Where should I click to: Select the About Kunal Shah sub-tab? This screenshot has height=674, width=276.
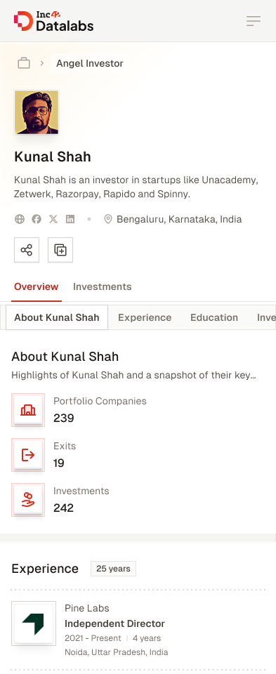click(x=57, y=317)
